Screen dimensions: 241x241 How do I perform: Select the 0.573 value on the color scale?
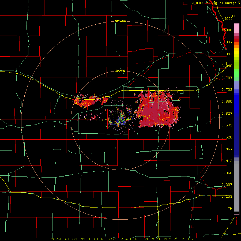tap(227, 125)
